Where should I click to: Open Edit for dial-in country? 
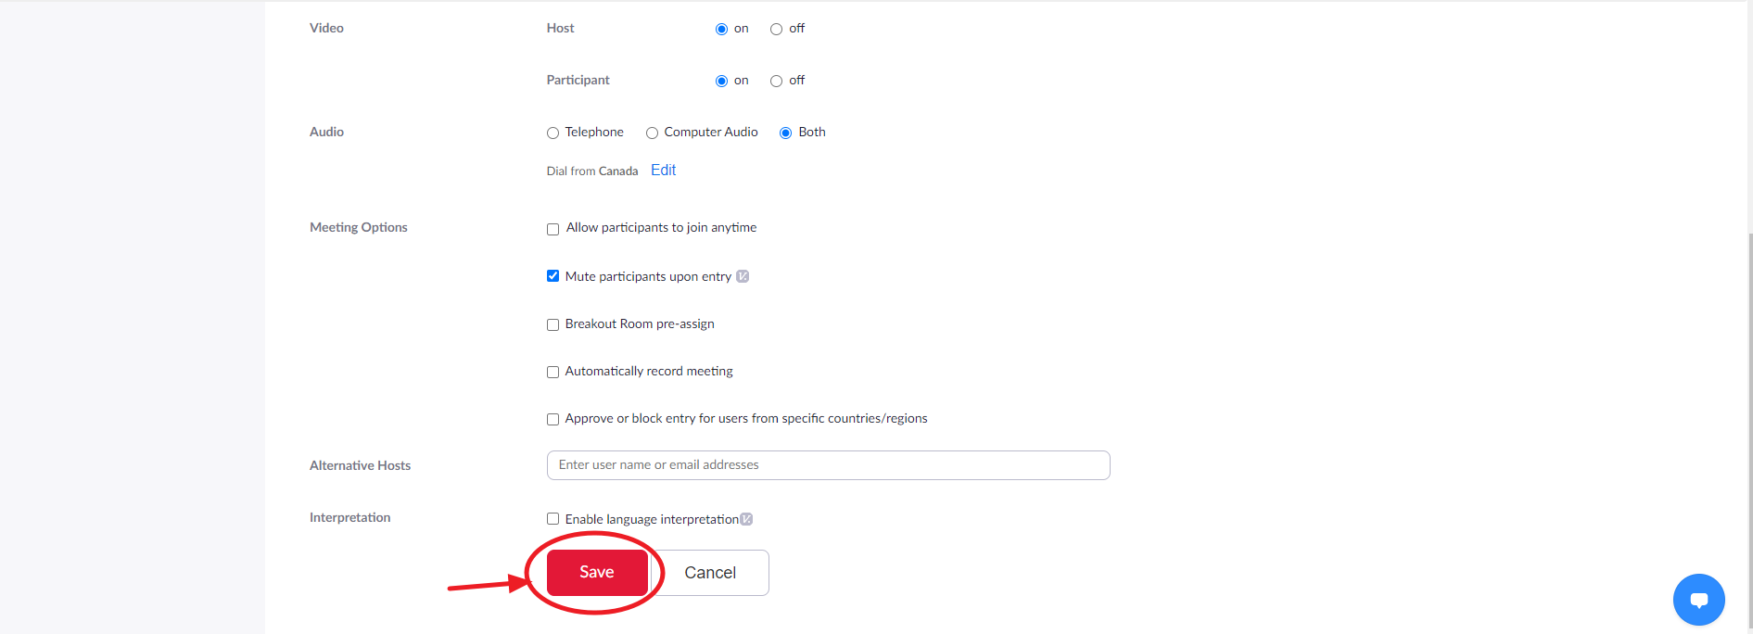click(663, 170)
